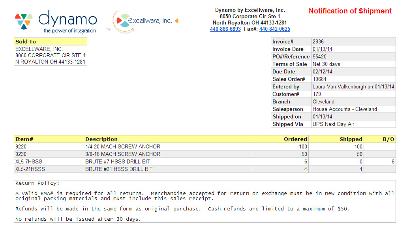Select the Shipped Via row showing UPS Next Day Air
Viewport: 409px width, 229px height.
(333, 124)
